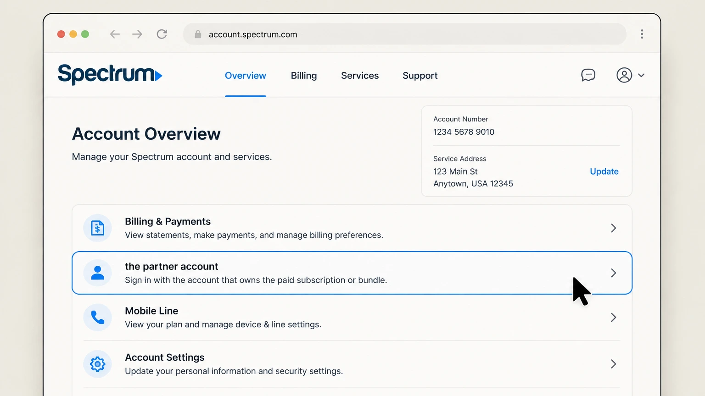Click the partner account person icon

point(97,273)
